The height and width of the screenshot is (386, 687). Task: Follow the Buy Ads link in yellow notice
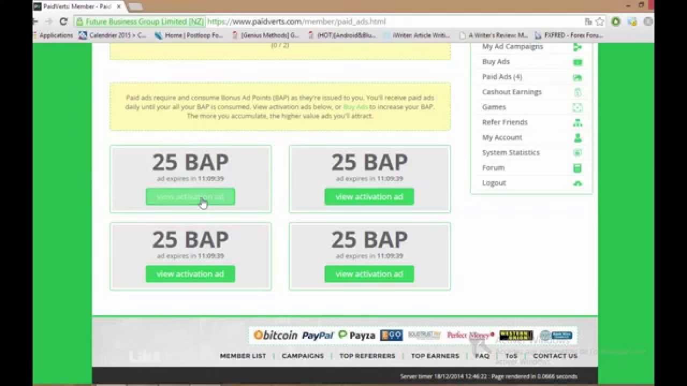(355, 107)
